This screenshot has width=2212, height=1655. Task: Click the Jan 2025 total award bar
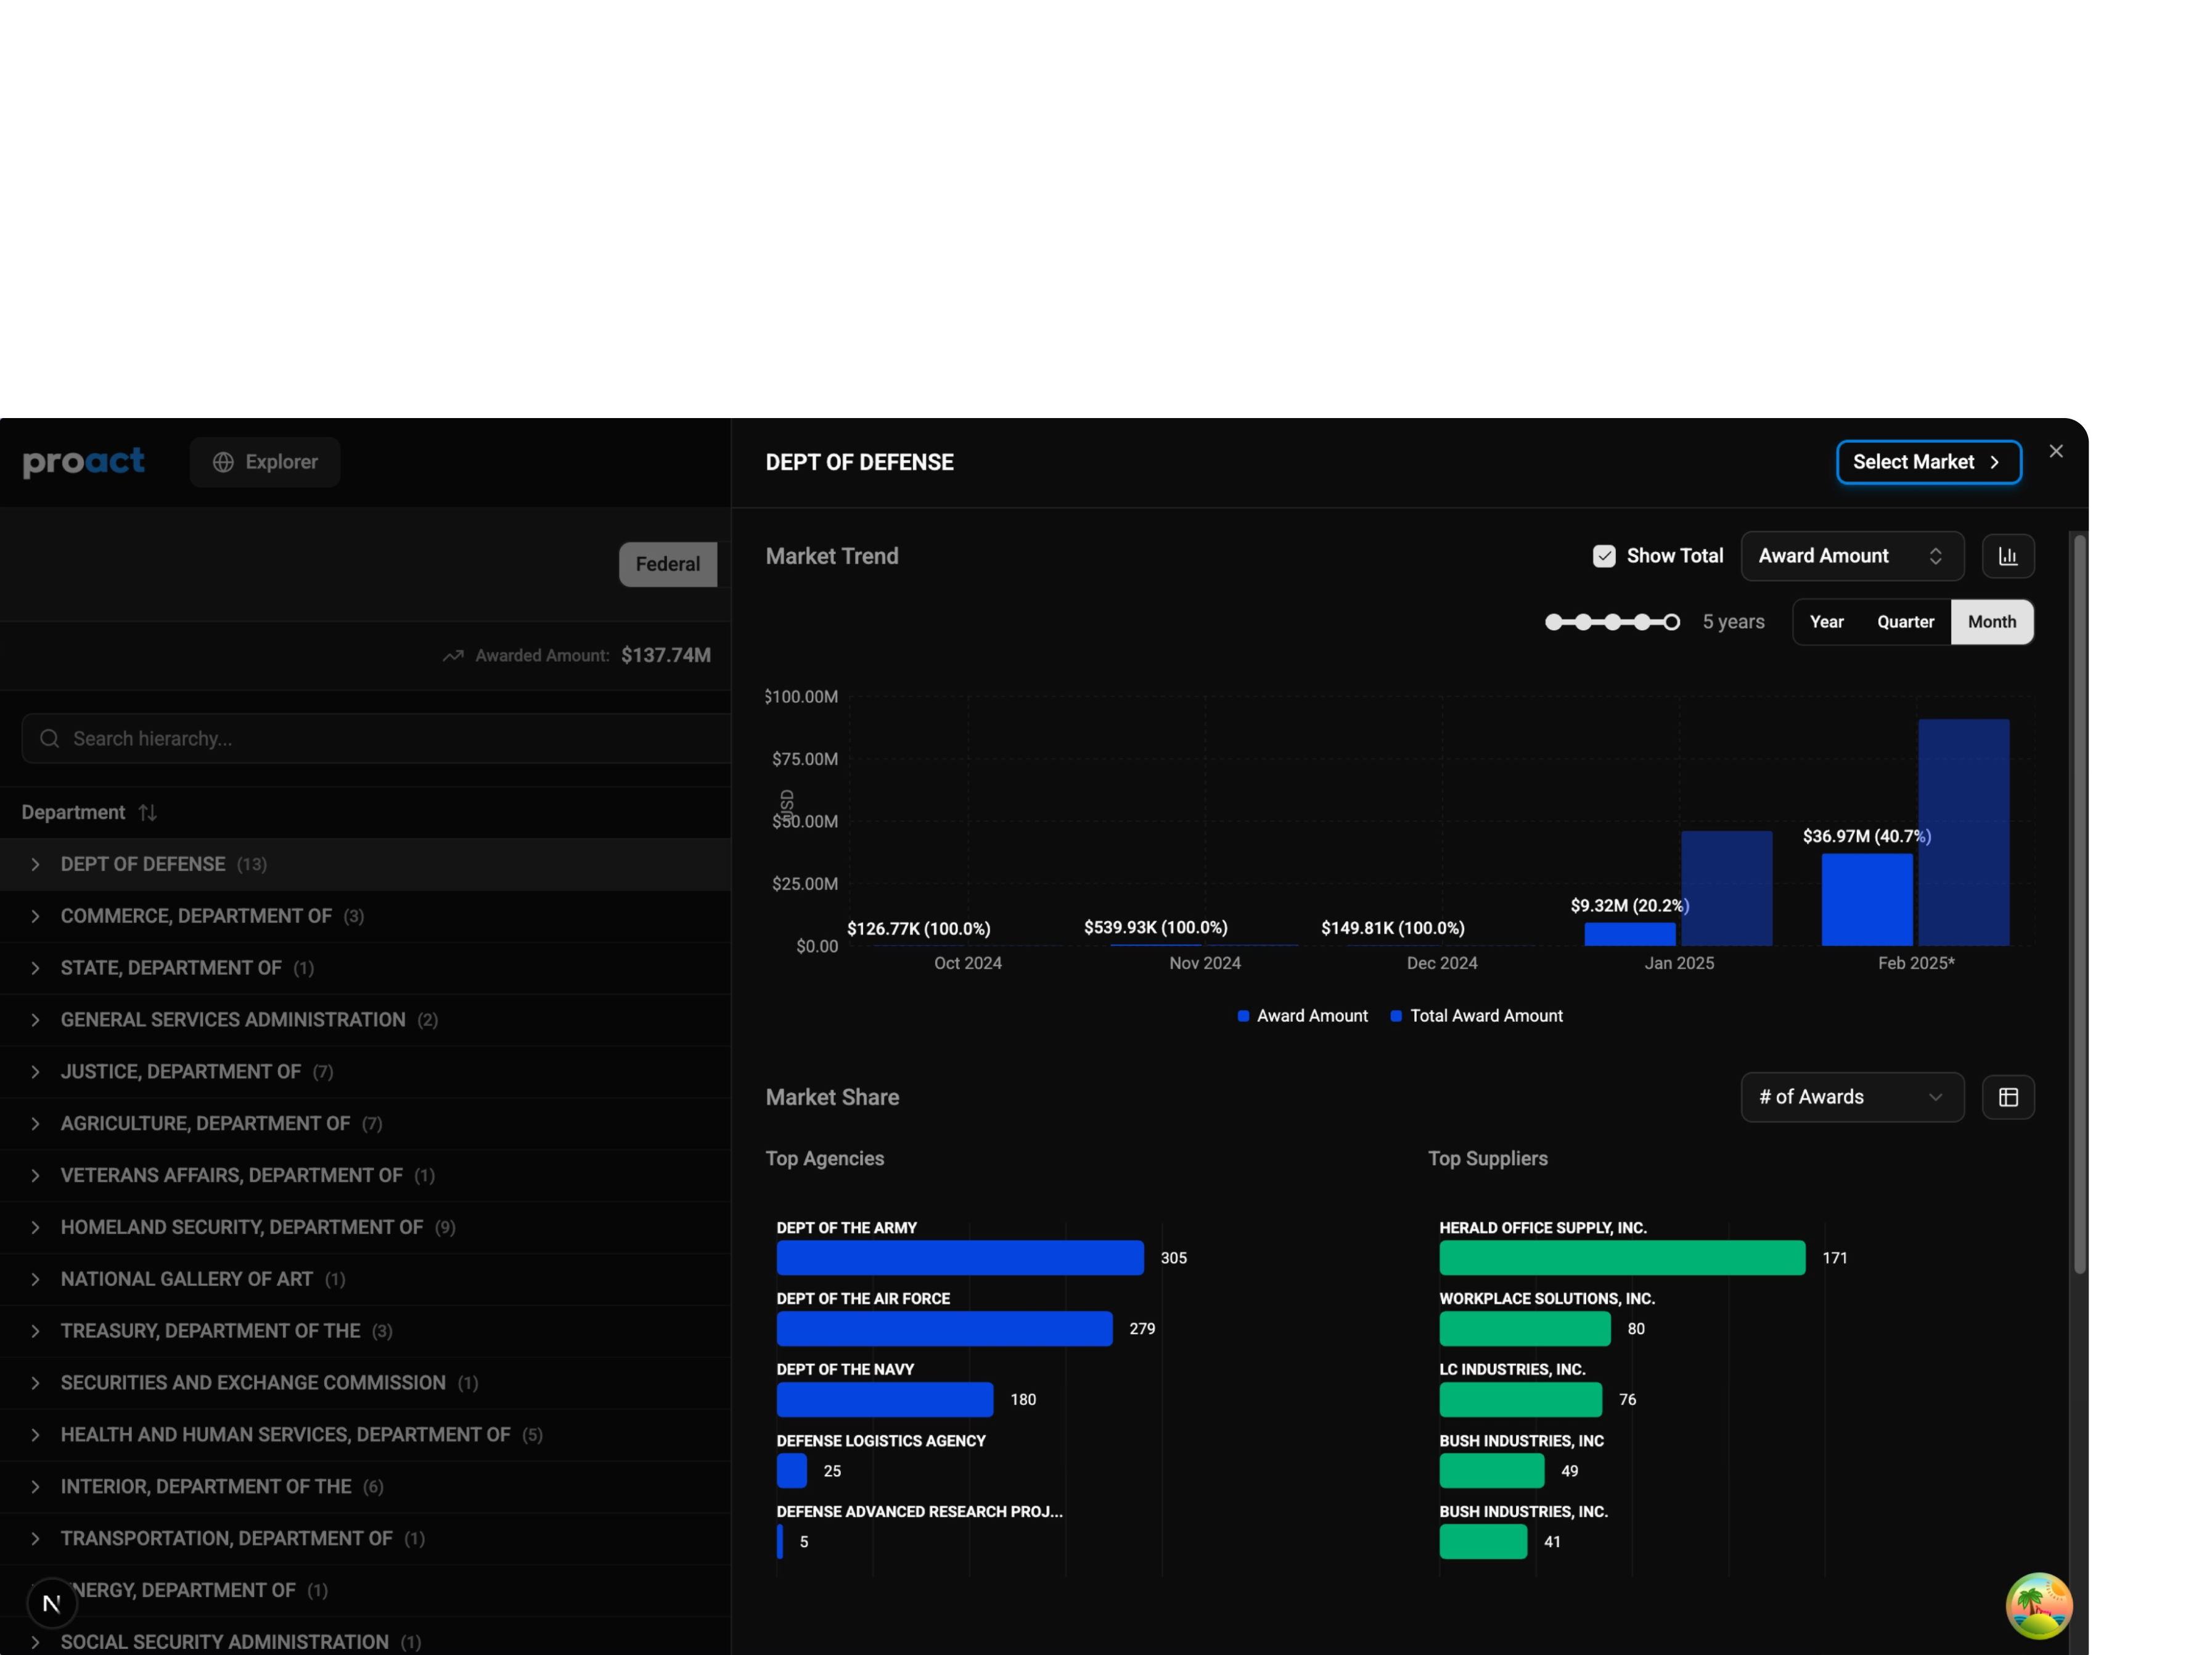1726,888
